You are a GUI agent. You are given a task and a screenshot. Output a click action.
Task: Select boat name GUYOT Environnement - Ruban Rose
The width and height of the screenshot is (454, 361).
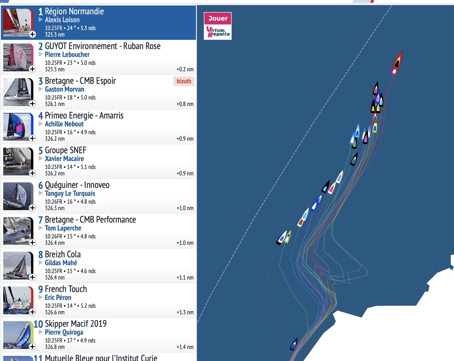coord(102,46)
